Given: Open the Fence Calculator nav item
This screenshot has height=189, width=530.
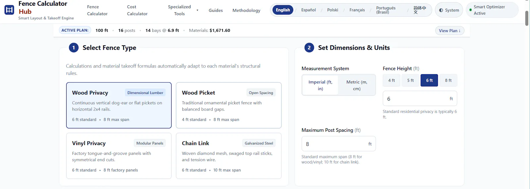Looking at the screenshot, I should pyautogui.click(x=97, y=10).
